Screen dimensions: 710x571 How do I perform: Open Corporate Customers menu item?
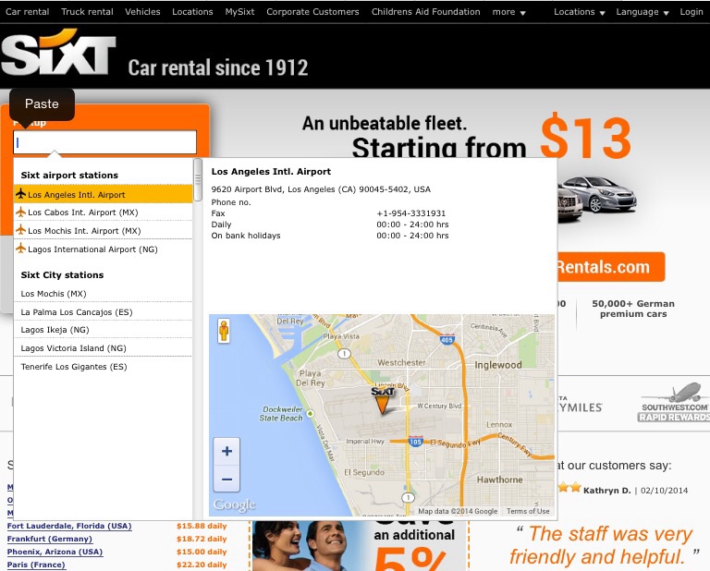pos(312,12)
